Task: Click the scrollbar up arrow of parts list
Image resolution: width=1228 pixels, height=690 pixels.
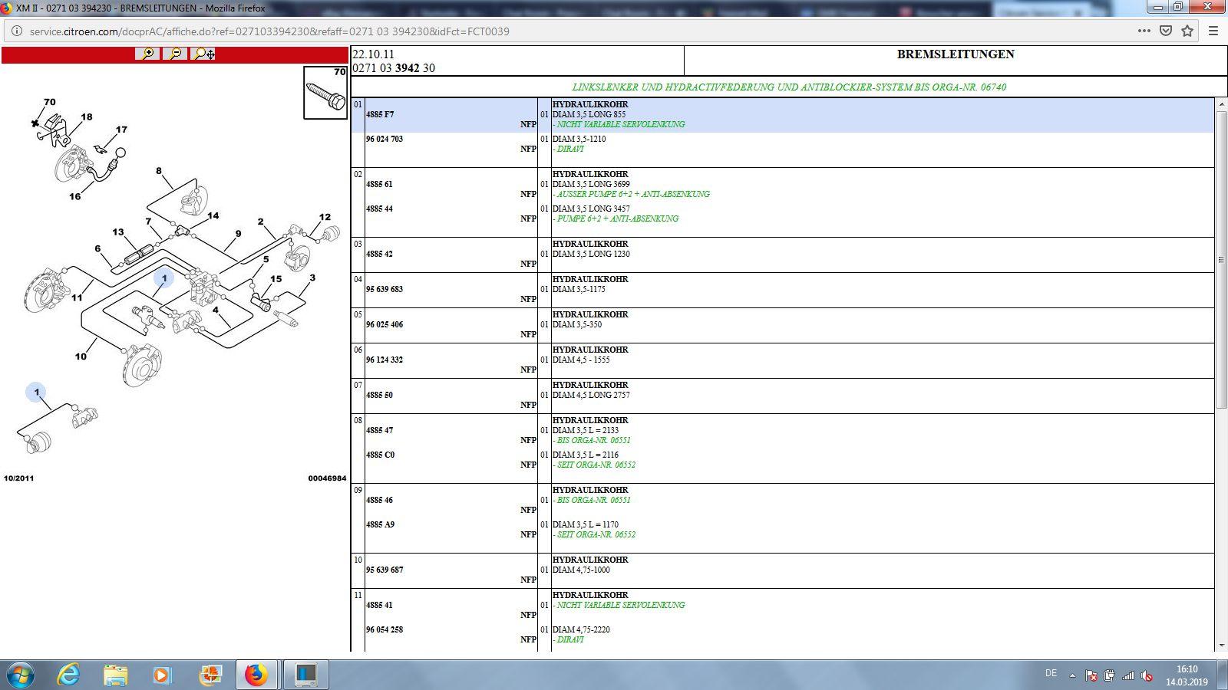Action: [1221, 103]
